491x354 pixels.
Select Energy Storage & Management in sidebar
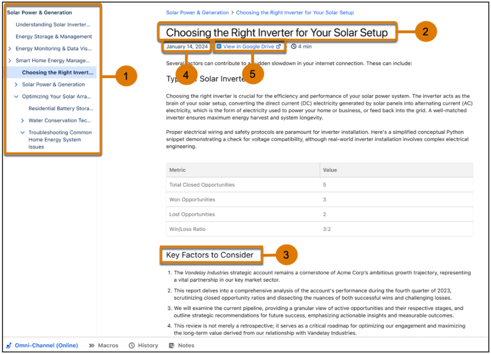tap(54, 37)
